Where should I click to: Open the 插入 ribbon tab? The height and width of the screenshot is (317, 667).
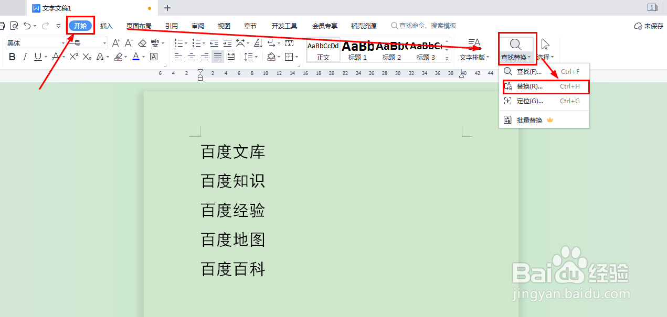point(107,26)
